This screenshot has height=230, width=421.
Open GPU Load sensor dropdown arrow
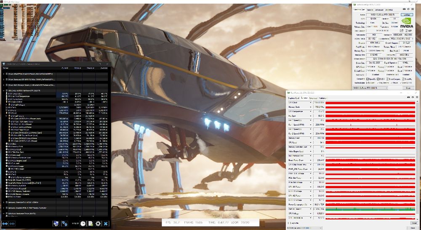(x=311, y=143)
